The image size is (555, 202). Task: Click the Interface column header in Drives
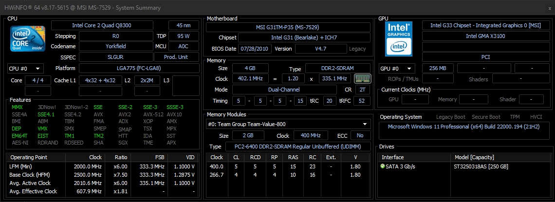pyautogui.click(x=392, y=157)
